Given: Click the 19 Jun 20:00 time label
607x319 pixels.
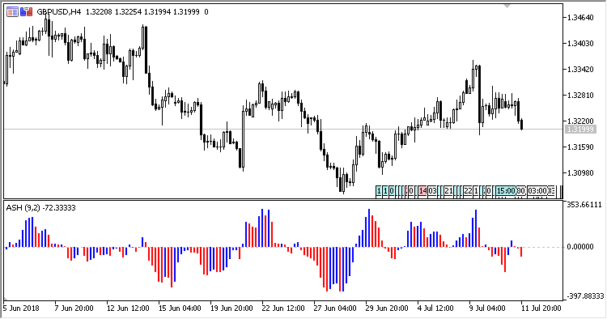Looking at the screenshot, I should 231,308.
